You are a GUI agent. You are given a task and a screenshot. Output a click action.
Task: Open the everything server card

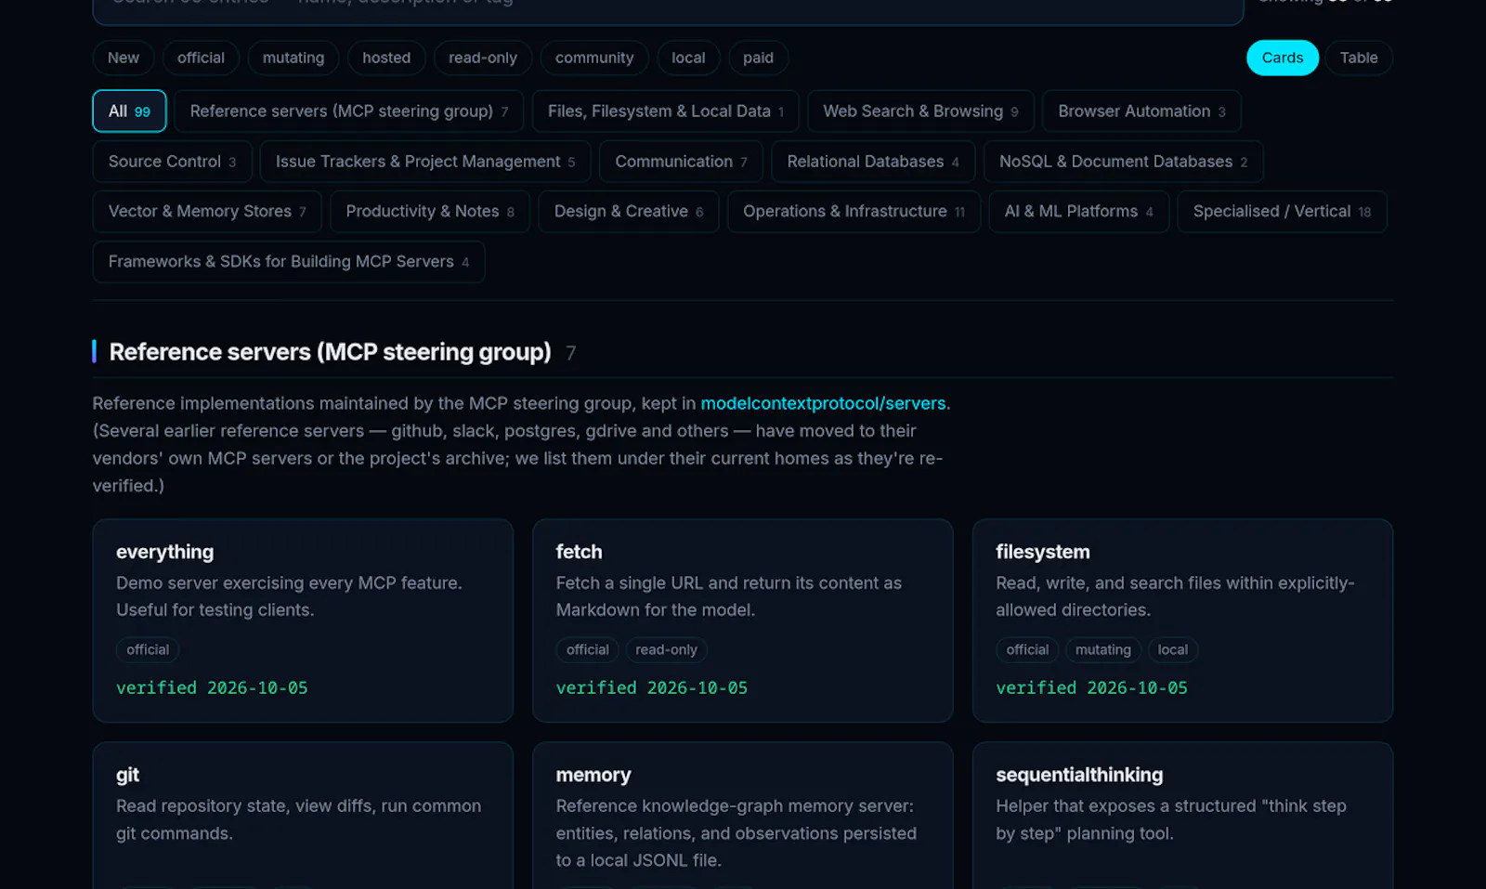(303, 621)
